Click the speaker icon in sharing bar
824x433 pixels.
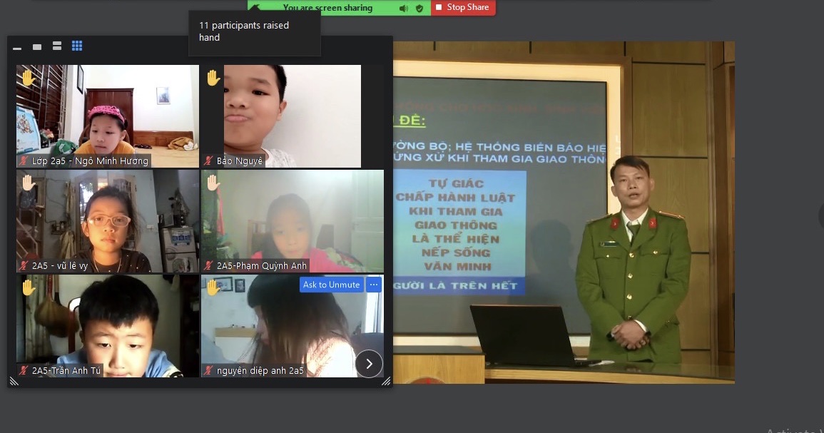404,8
